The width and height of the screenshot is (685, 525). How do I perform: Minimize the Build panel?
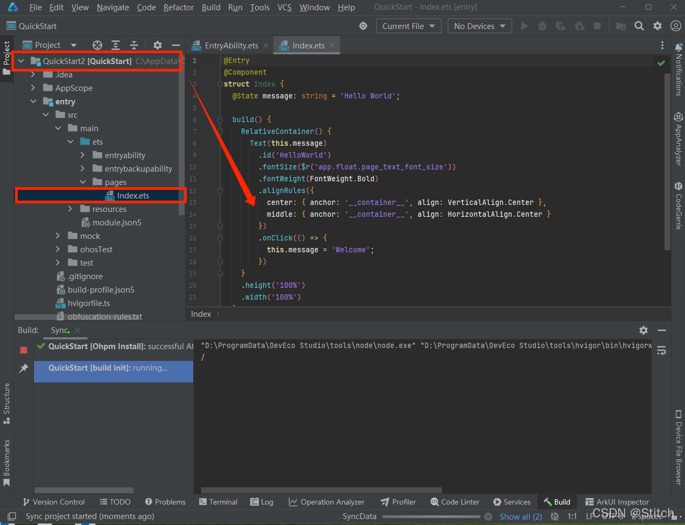[662, 330]
